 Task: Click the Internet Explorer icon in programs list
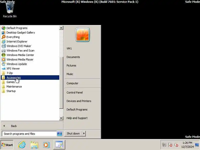click(3, 41)
